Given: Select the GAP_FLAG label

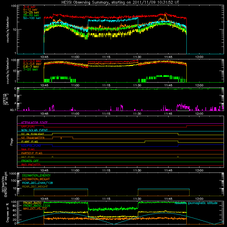Looking at the screenshot, I should pos(28,127).
